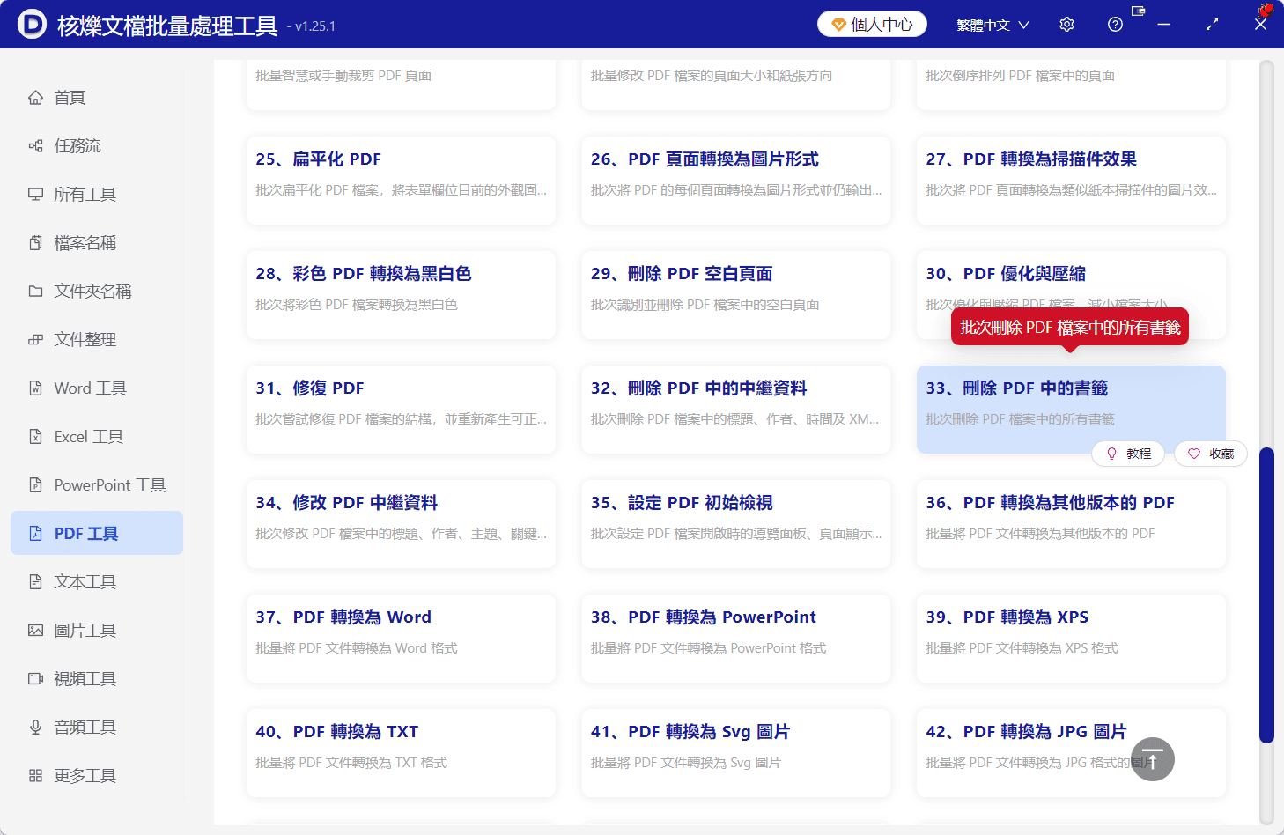
Task: Click description 批量將 PDF 文件轉換為 XPS 格式
Action: (1022, 648)
